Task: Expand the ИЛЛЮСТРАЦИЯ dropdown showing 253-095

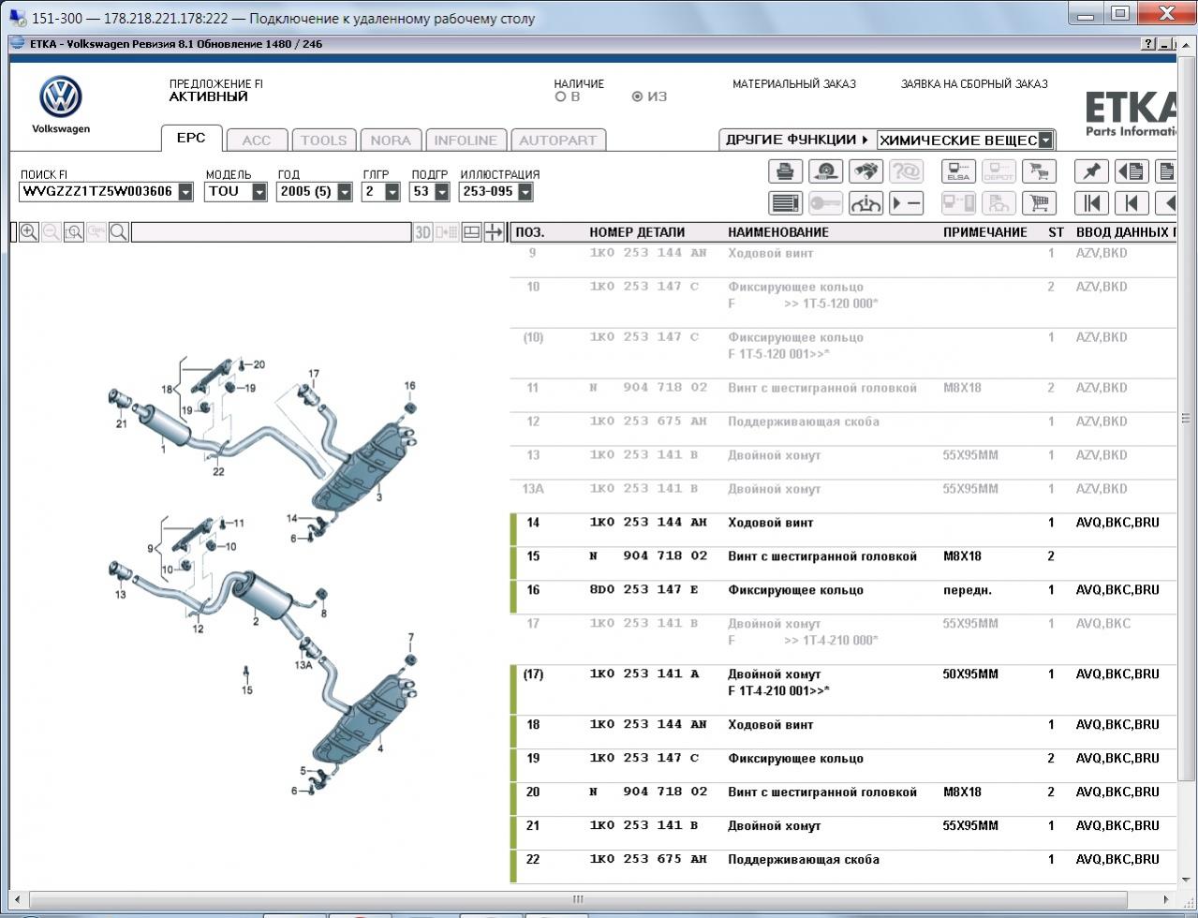Action: (x=525, y=192)
